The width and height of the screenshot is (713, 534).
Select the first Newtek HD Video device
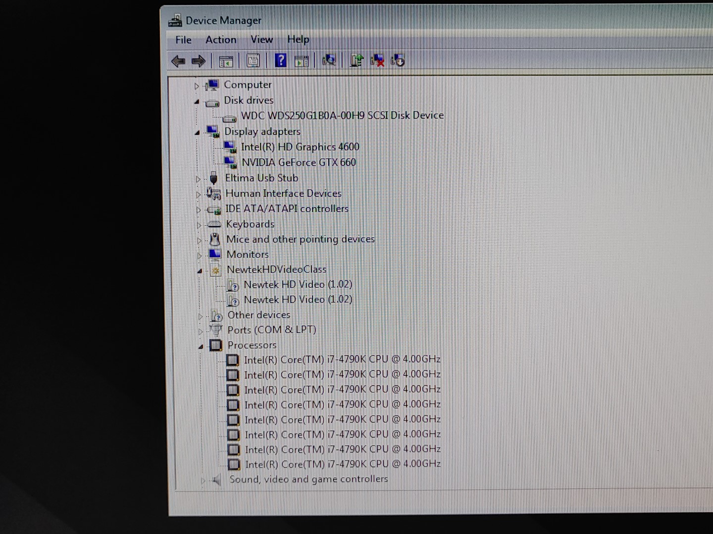click(x=298, y=285)
